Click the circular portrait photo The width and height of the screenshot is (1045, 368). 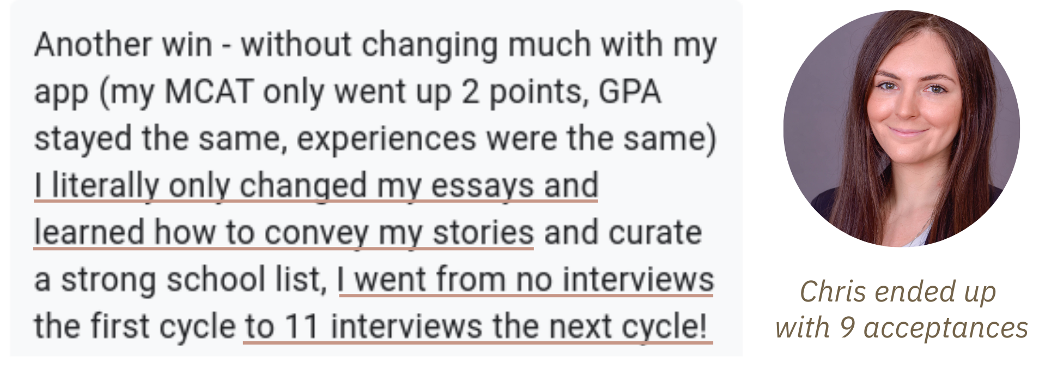click(902, 129)
